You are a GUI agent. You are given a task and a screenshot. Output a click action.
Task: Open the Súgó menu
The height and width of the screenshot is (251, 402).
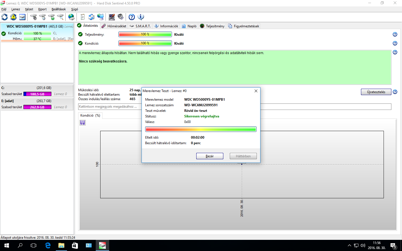pos(75,9)
